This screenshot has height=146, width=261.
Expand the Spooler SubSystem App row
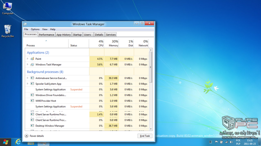click(28, 84)
